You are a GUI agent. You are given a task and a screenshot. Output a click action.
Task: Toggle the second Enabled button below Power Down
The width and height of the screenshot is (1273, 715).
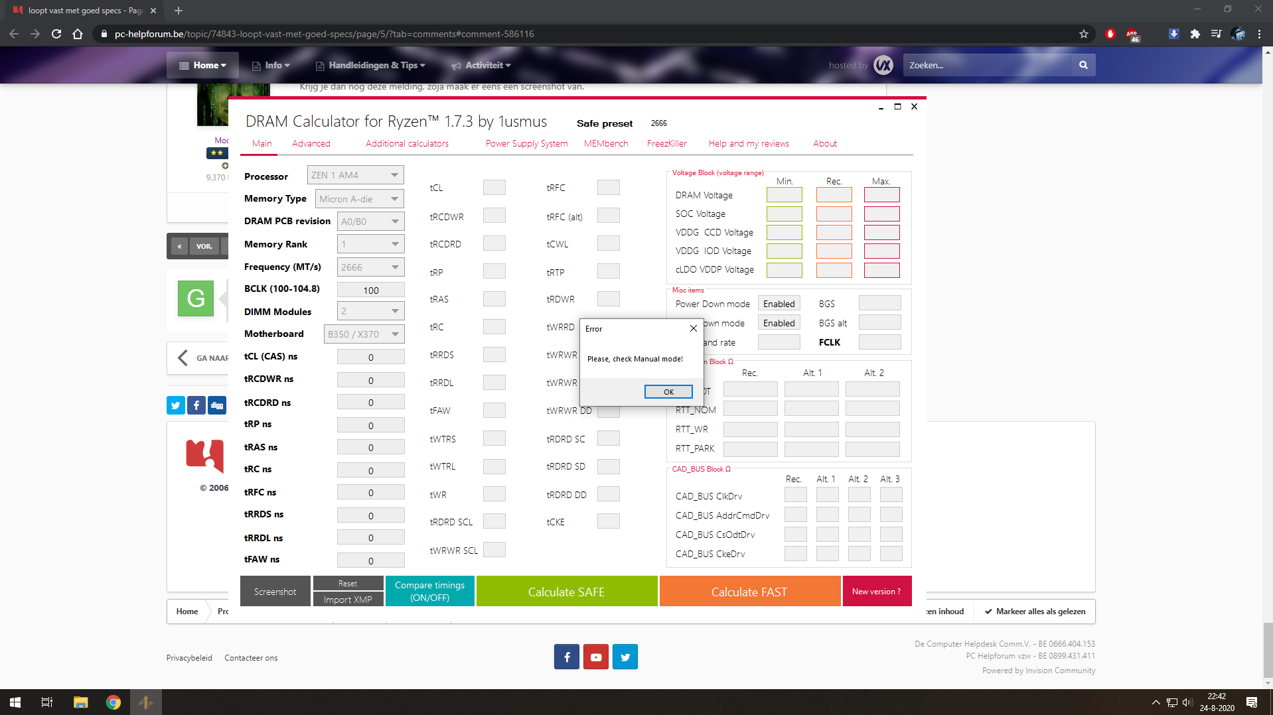pos(779,323)
